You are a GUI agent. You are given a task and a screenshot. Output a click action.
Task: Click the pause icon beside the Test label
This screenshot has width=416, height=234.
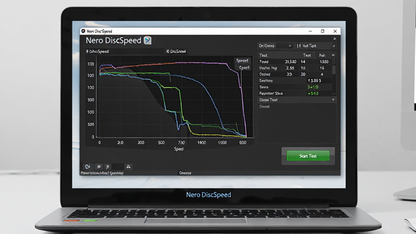299,46
